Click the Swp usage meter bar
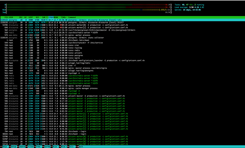This screenshot has height=148, width=245. pyautogui.click(x=87, y=12)
